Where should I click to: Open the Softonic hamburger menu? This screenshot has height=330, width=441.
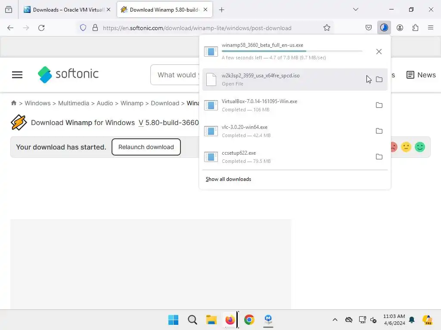pyautogui.click(x=17, y=75)
